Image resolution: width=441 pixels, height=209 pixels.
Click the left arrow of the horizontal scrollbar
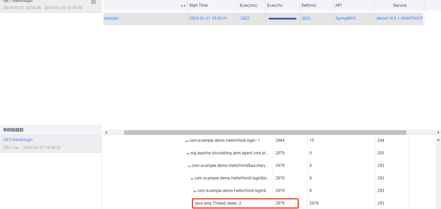click(x=106, y=132)
